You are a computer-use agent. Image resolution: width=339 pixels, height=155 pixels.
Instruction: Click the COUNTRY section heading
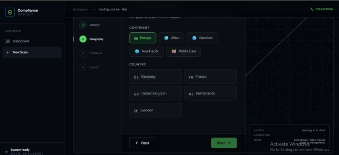pos(138,64)
